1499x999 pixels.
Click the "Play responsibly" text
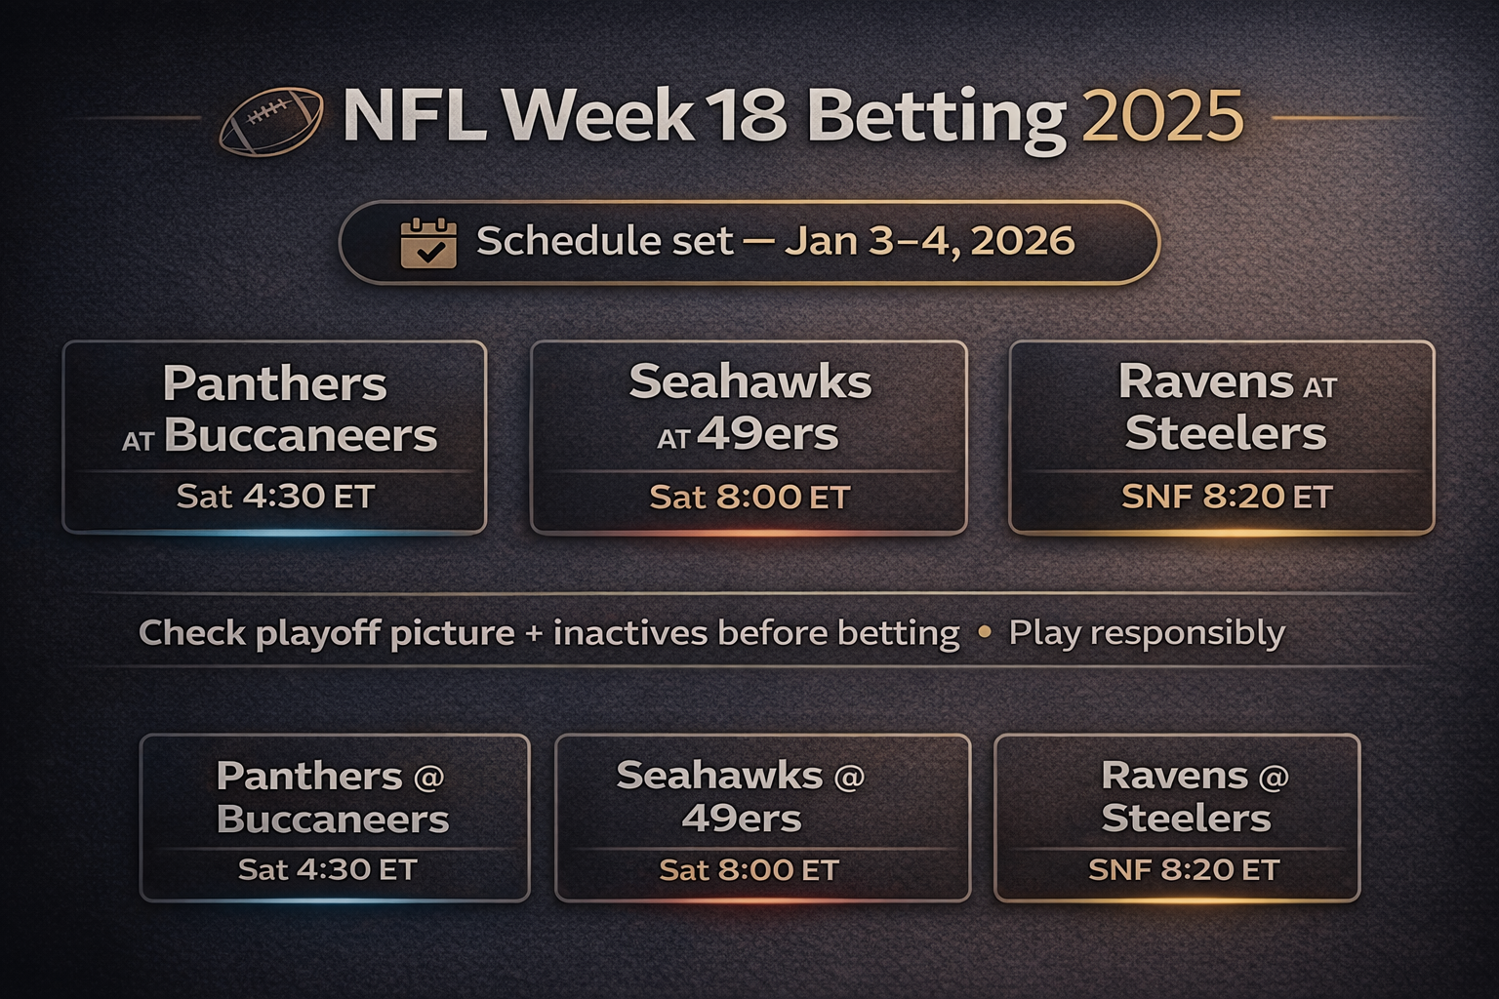[x=1146, y=633]
